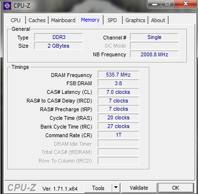
Task: Select the DRAM Frequency value 535.7 MHz
Action: click(119, 75)
